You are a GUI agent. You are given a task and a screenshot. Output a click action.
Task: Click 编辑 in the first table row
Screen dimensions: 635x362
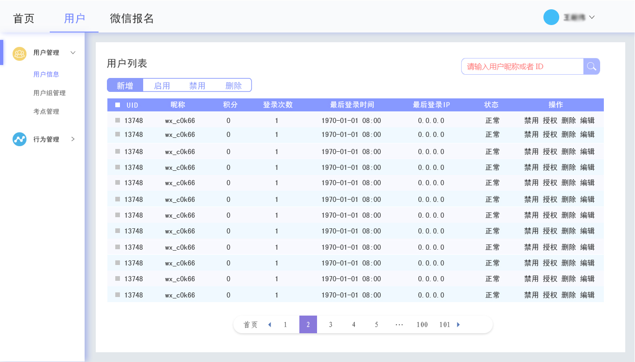[588, 121]
